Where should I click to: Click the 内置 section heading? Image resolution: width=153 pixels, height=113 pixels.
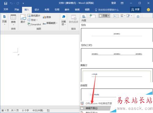[84, 20]
